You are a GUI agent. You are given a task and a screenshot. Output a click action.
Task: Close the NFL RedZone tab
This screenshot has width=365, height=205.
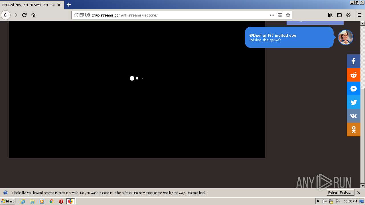pos(59,5)
